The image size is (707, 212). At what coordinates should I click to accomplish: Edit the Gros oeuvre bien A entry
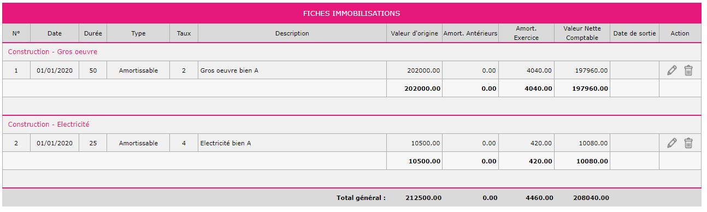pyautogui.click(x=672, y=70)
